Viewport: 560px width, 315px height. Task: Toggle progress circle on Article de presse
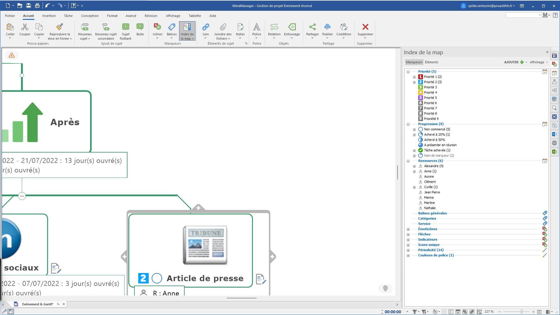coord(157,278)
